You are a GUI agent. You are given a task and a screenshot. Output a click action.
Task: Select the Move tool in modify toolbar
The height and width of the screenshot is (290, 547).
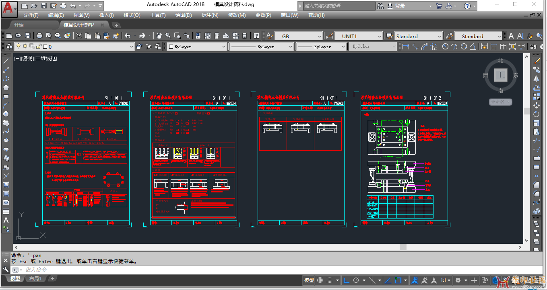point(536,105)
